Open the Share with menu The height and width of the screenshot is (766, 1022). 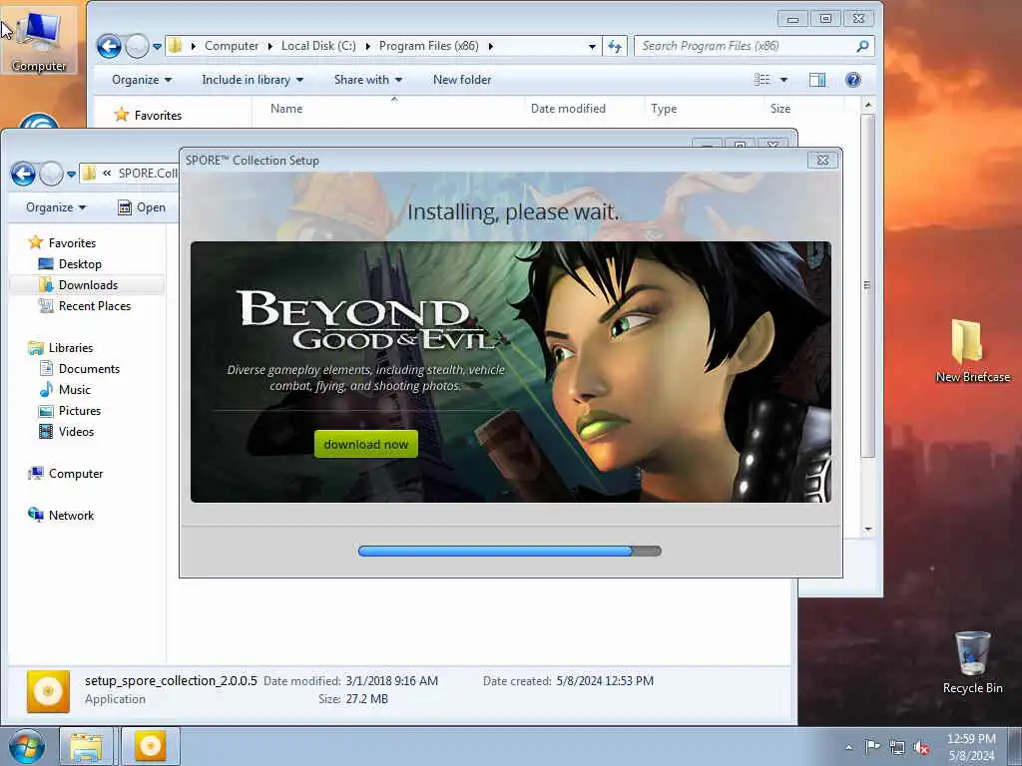point(367,80)
